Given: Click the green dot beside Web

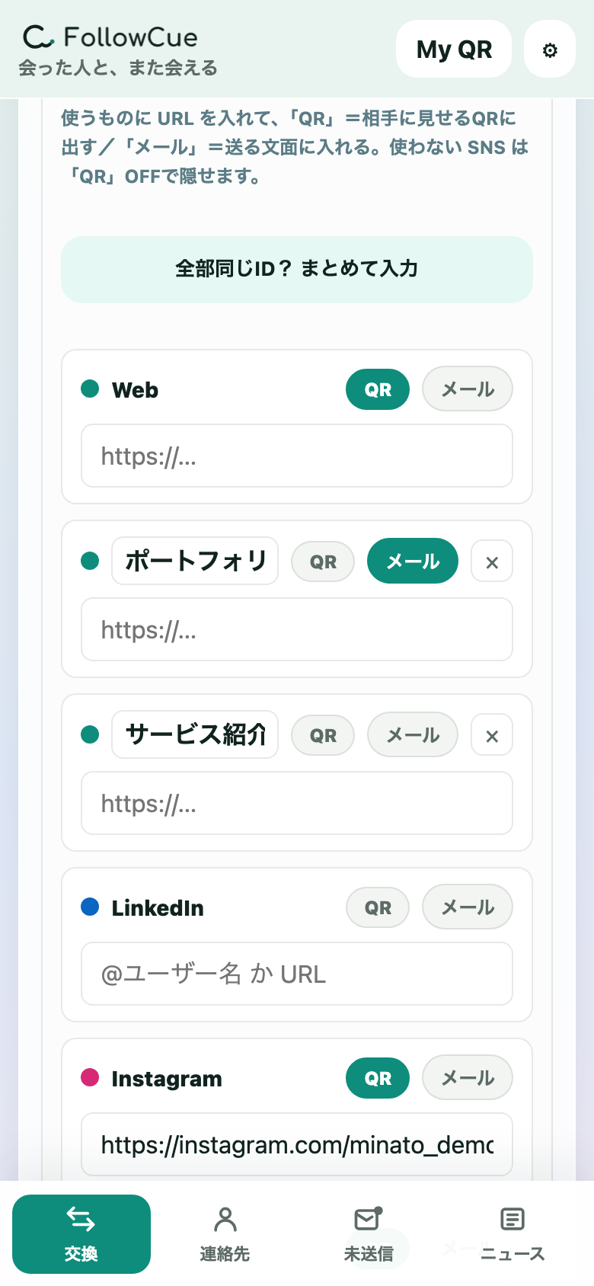Looking at the screenshot, I should [90, 389].
